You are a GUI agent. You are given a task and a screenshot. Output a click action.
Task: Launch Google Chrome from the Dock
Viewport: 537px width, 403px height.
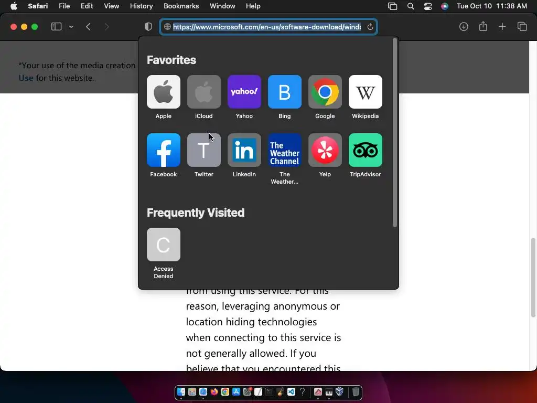[225, 391]
